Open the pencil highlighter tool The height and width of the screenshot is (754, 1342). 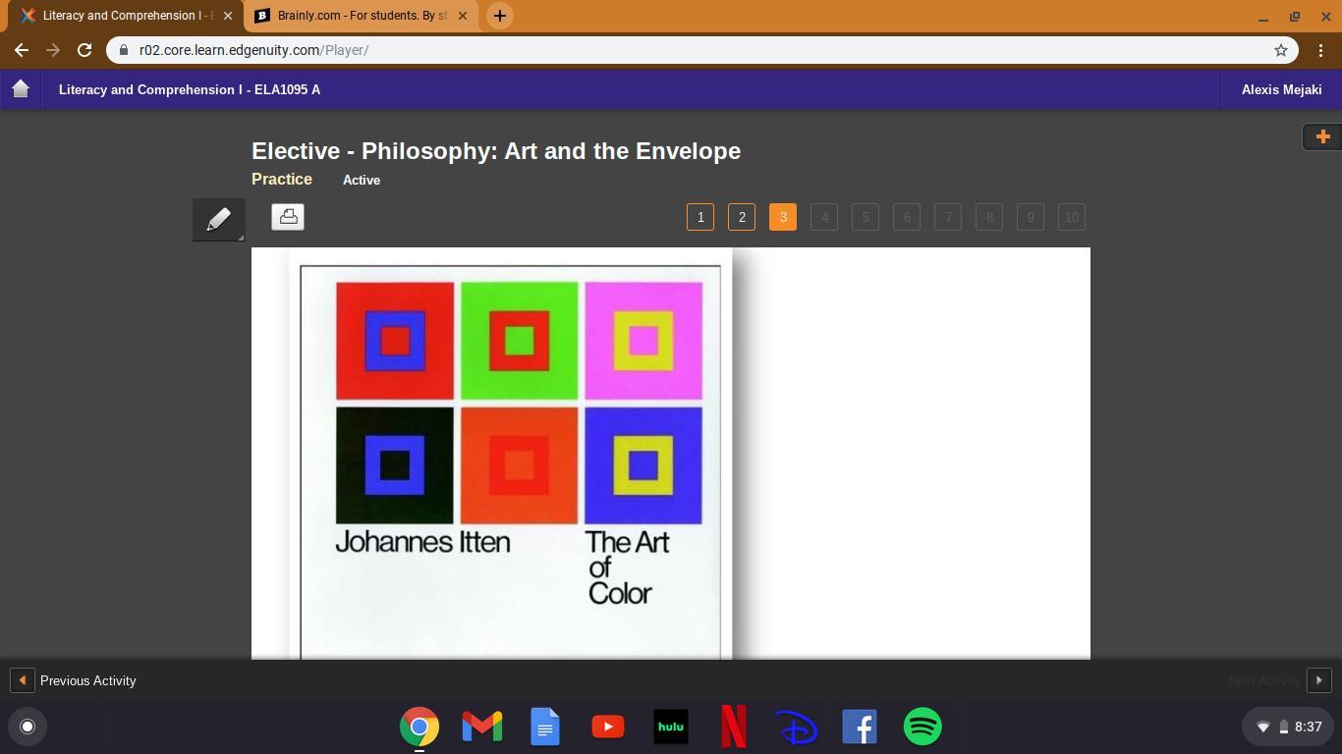219,219
